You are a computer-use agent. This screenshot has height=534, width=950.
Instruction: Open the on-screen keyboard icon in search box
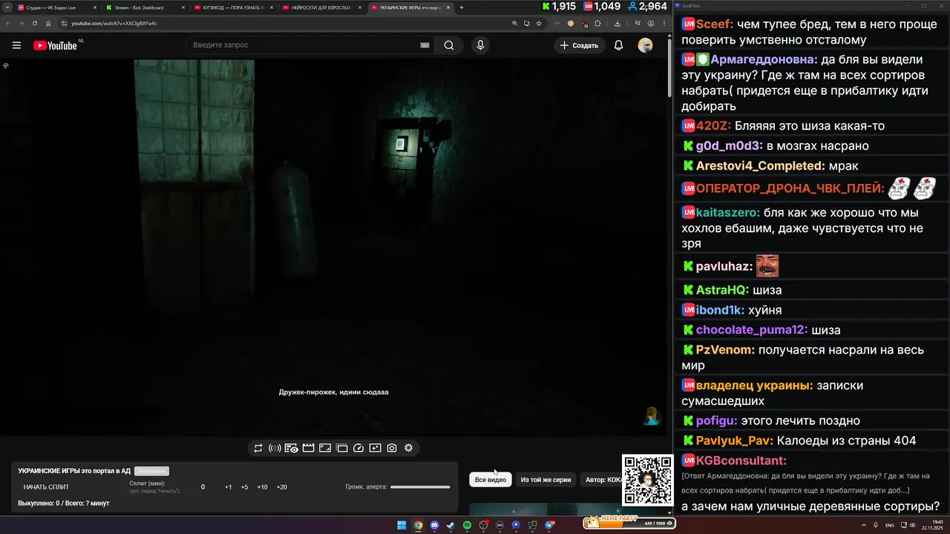point(425,45)
